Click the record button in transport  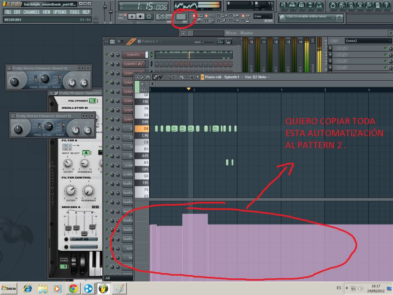149,16
